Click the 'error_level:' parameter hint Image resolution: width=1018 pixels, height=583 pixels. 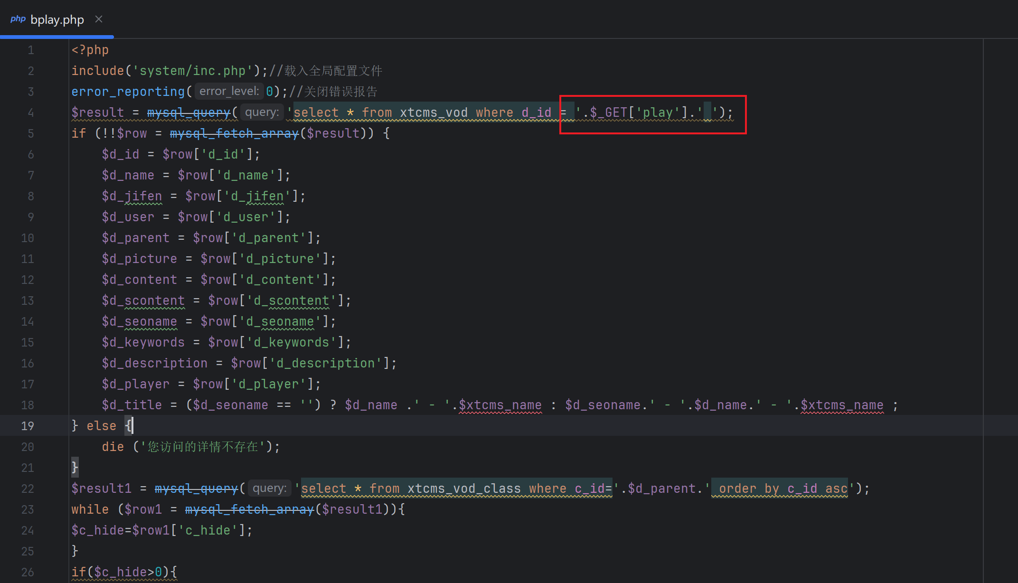click(x=229, y=91)
